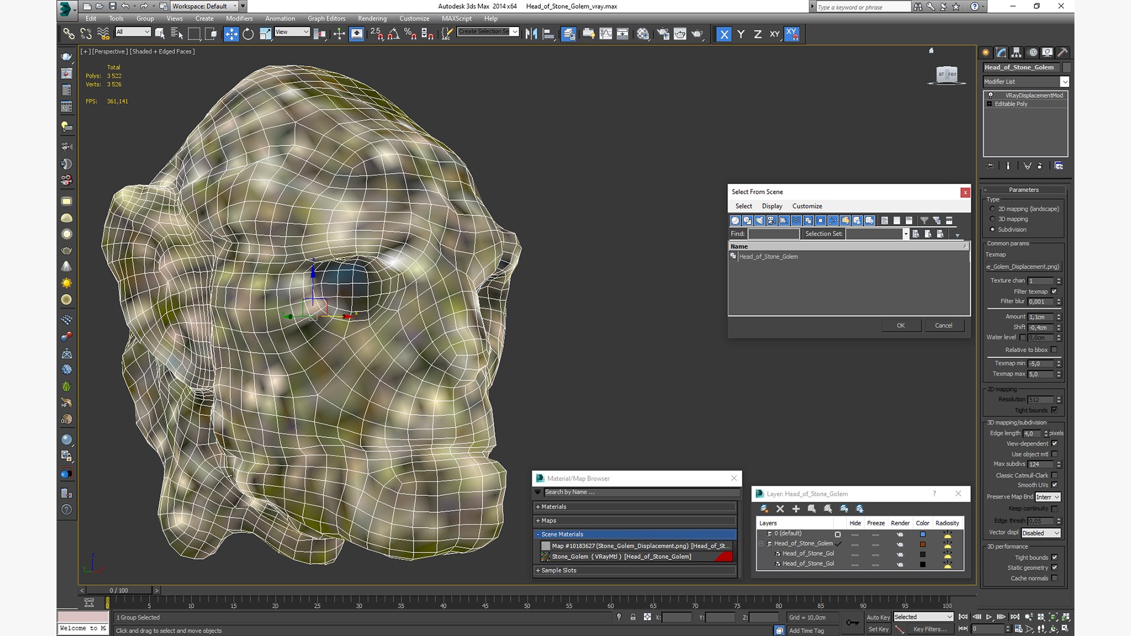Open the Preserve Map Bnd dropdown
The height and width of the screenshot is (636, 1131).
coord(1048,497)
